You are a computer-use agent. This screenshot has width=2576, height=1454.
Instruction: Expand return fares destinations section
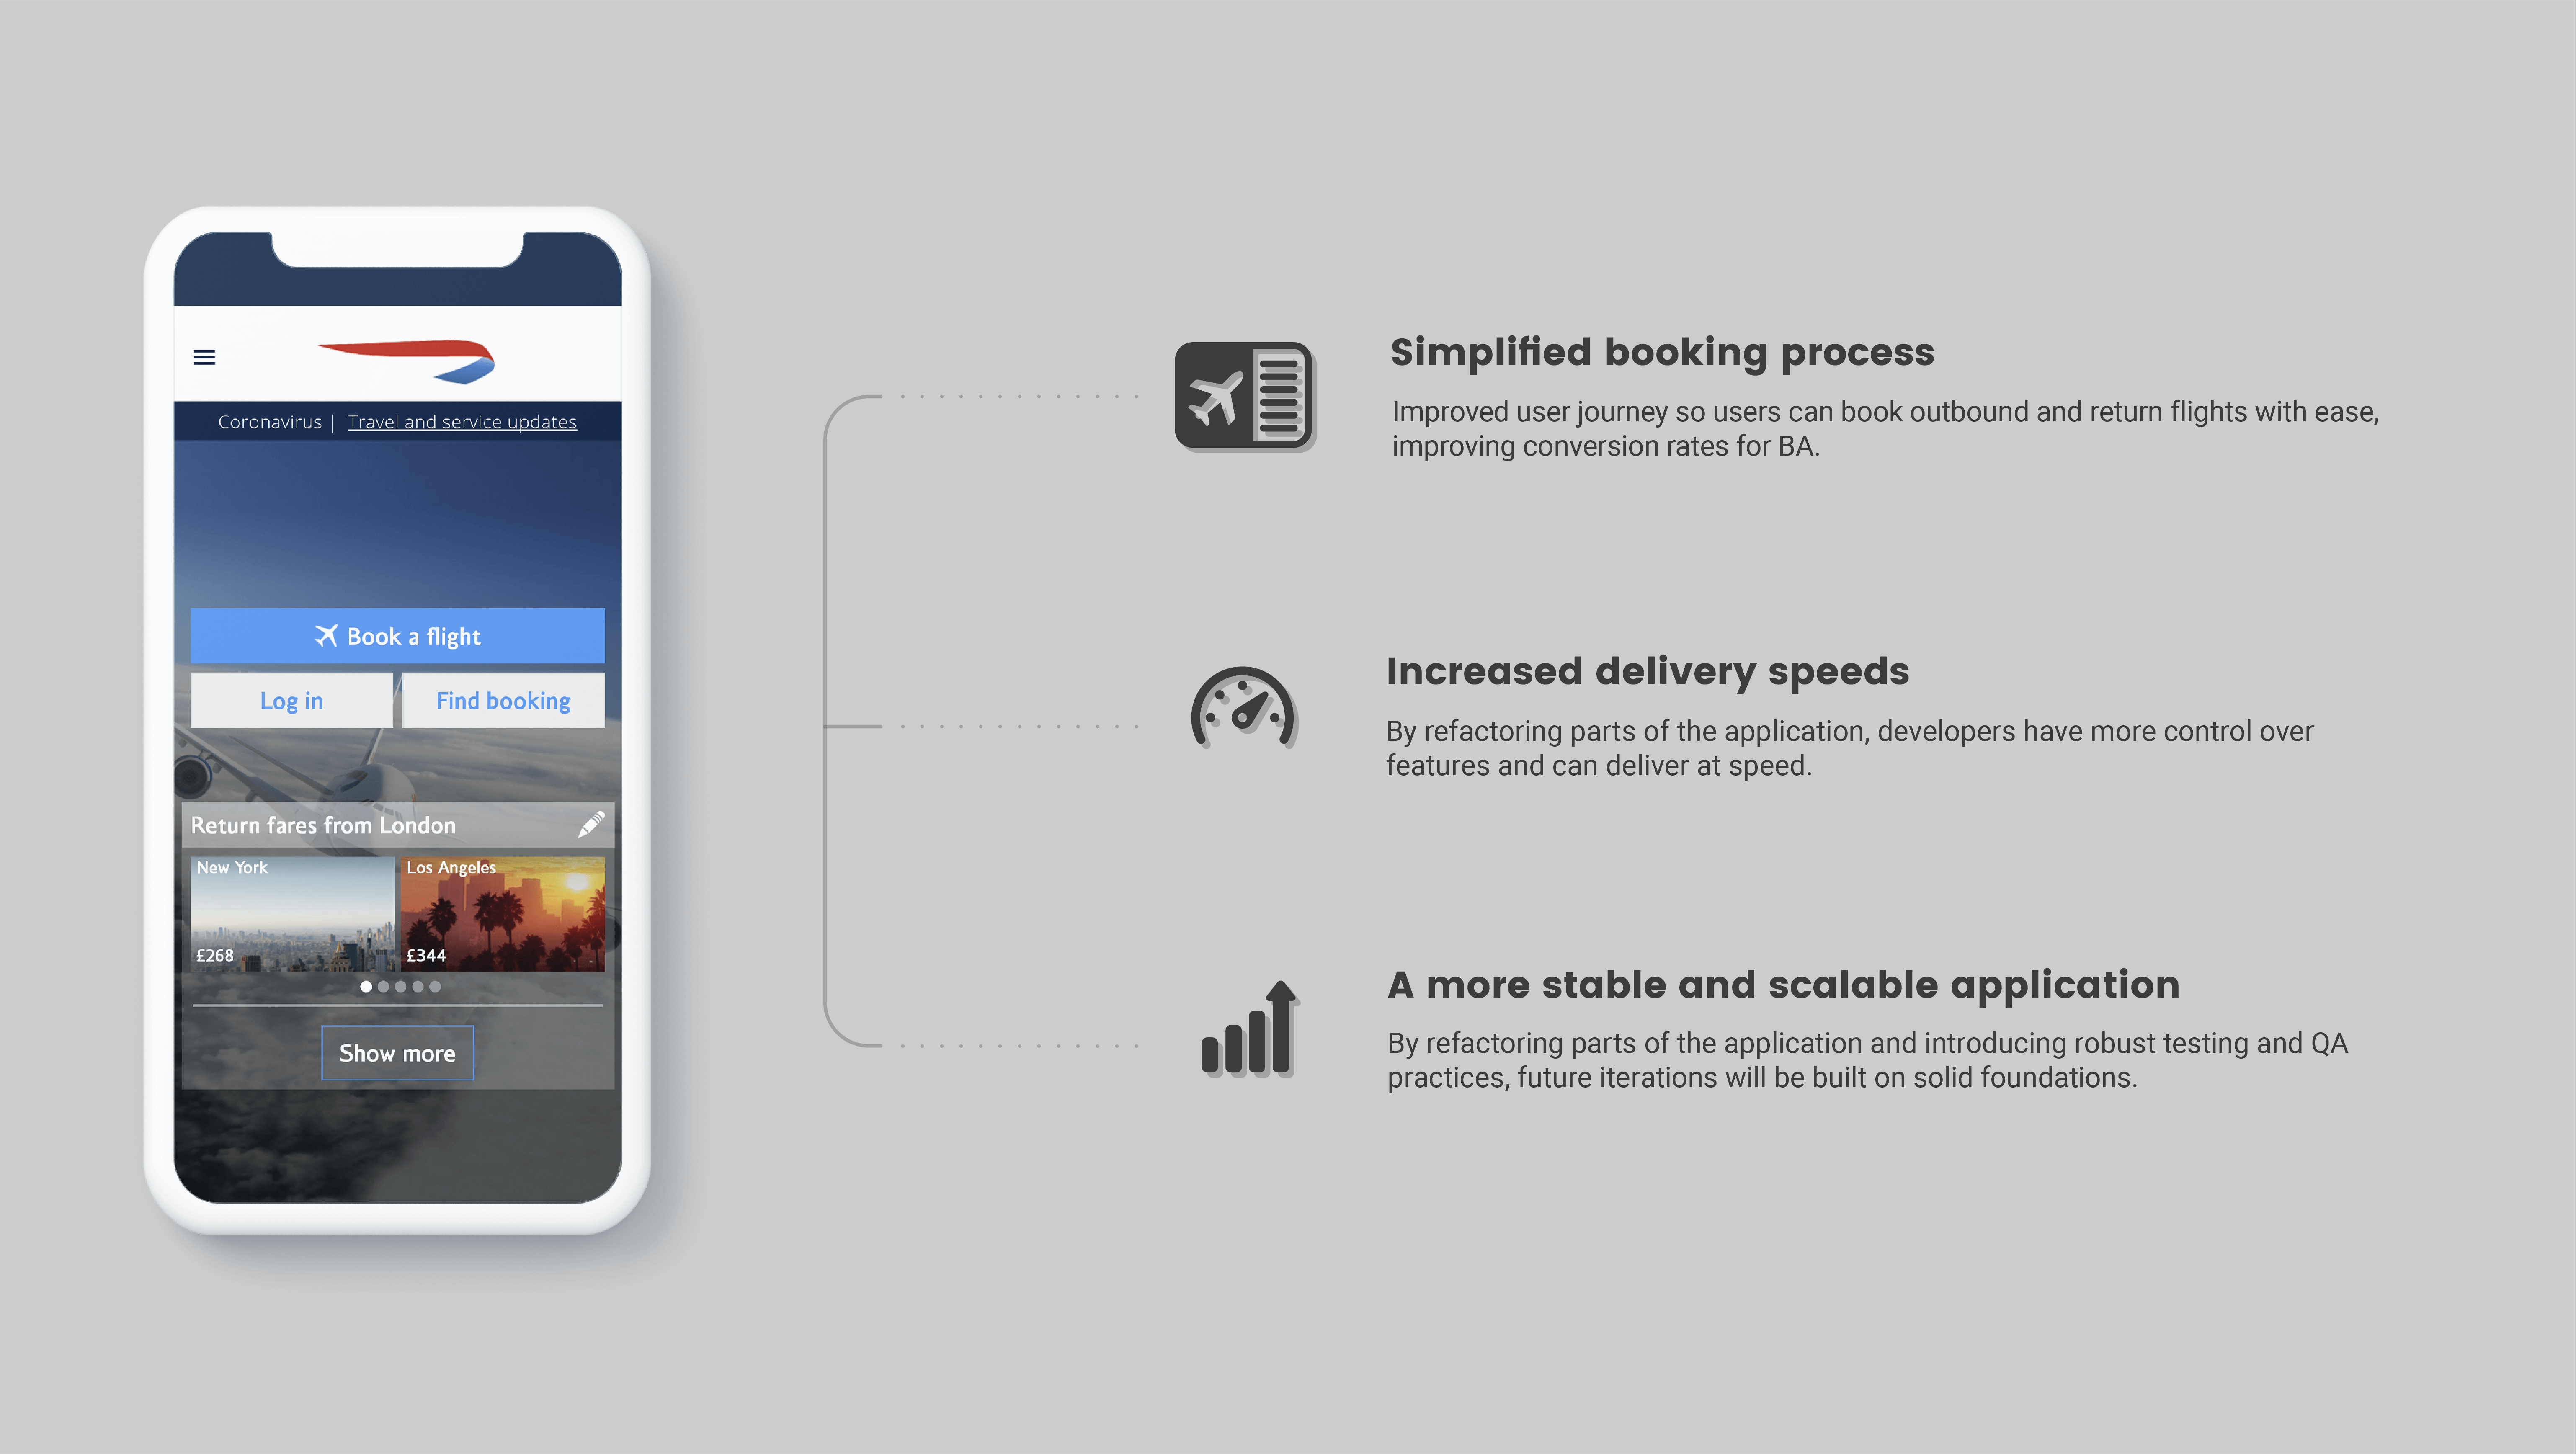[x=396, y=1052]
